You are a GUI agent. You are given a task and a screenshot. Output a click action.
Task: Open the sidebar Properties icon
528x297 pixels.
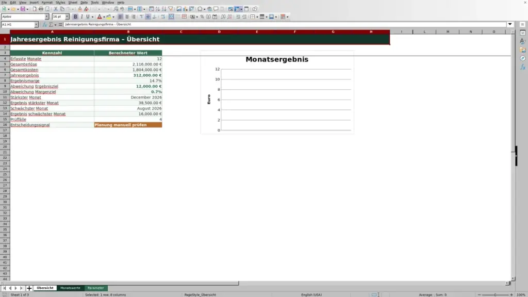tap(523, 32)
